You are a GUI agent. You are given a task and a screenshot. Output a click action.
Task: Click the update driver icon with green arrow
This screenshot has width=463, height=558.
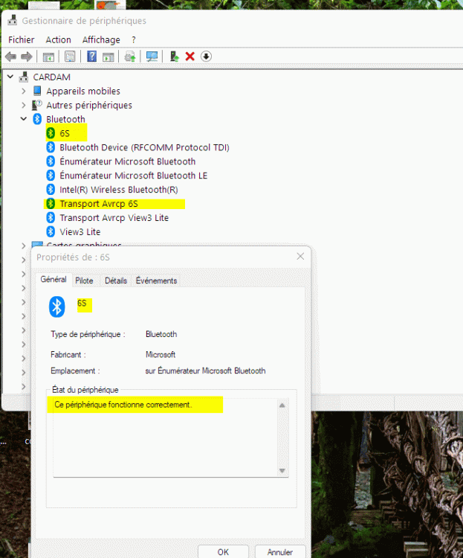(175, 57)
